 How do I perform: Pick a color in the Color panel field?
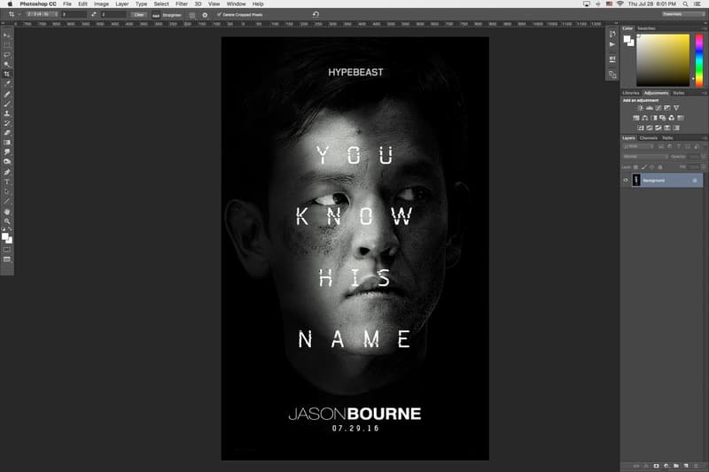[x=663, y=60]
